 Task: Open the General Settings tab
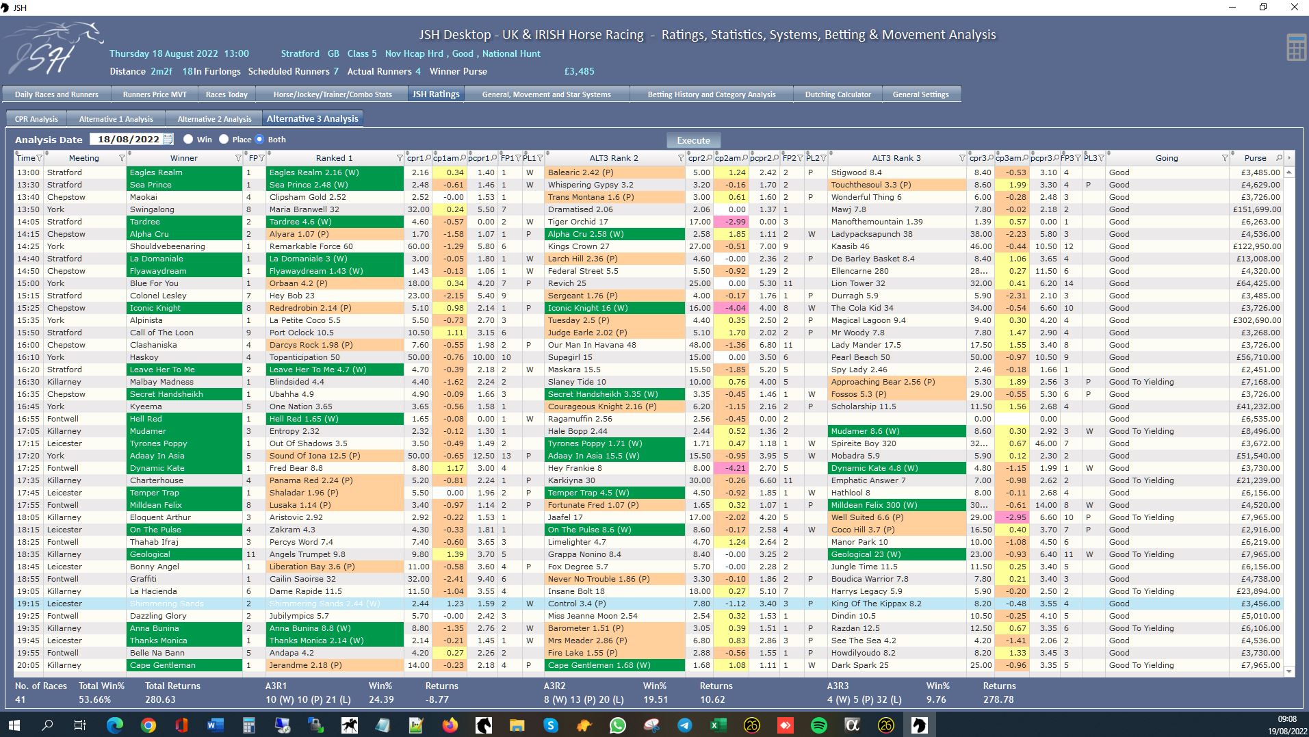tap(920, 94)
